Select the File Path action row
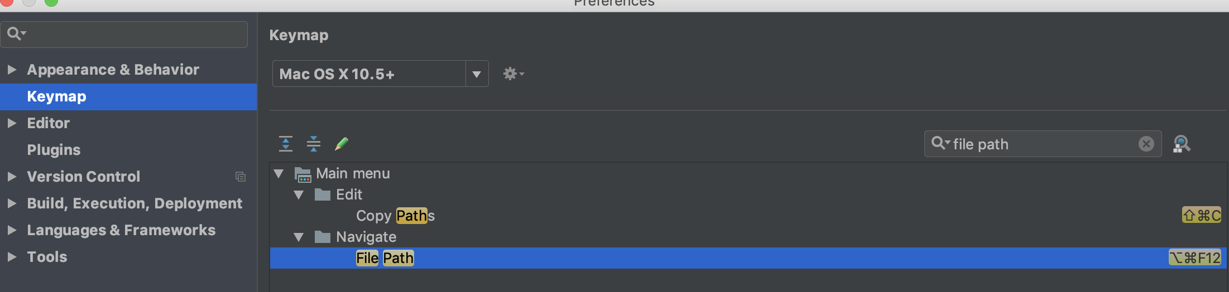The height and width of the screenshot is (292, 1229). pos(748,258)
